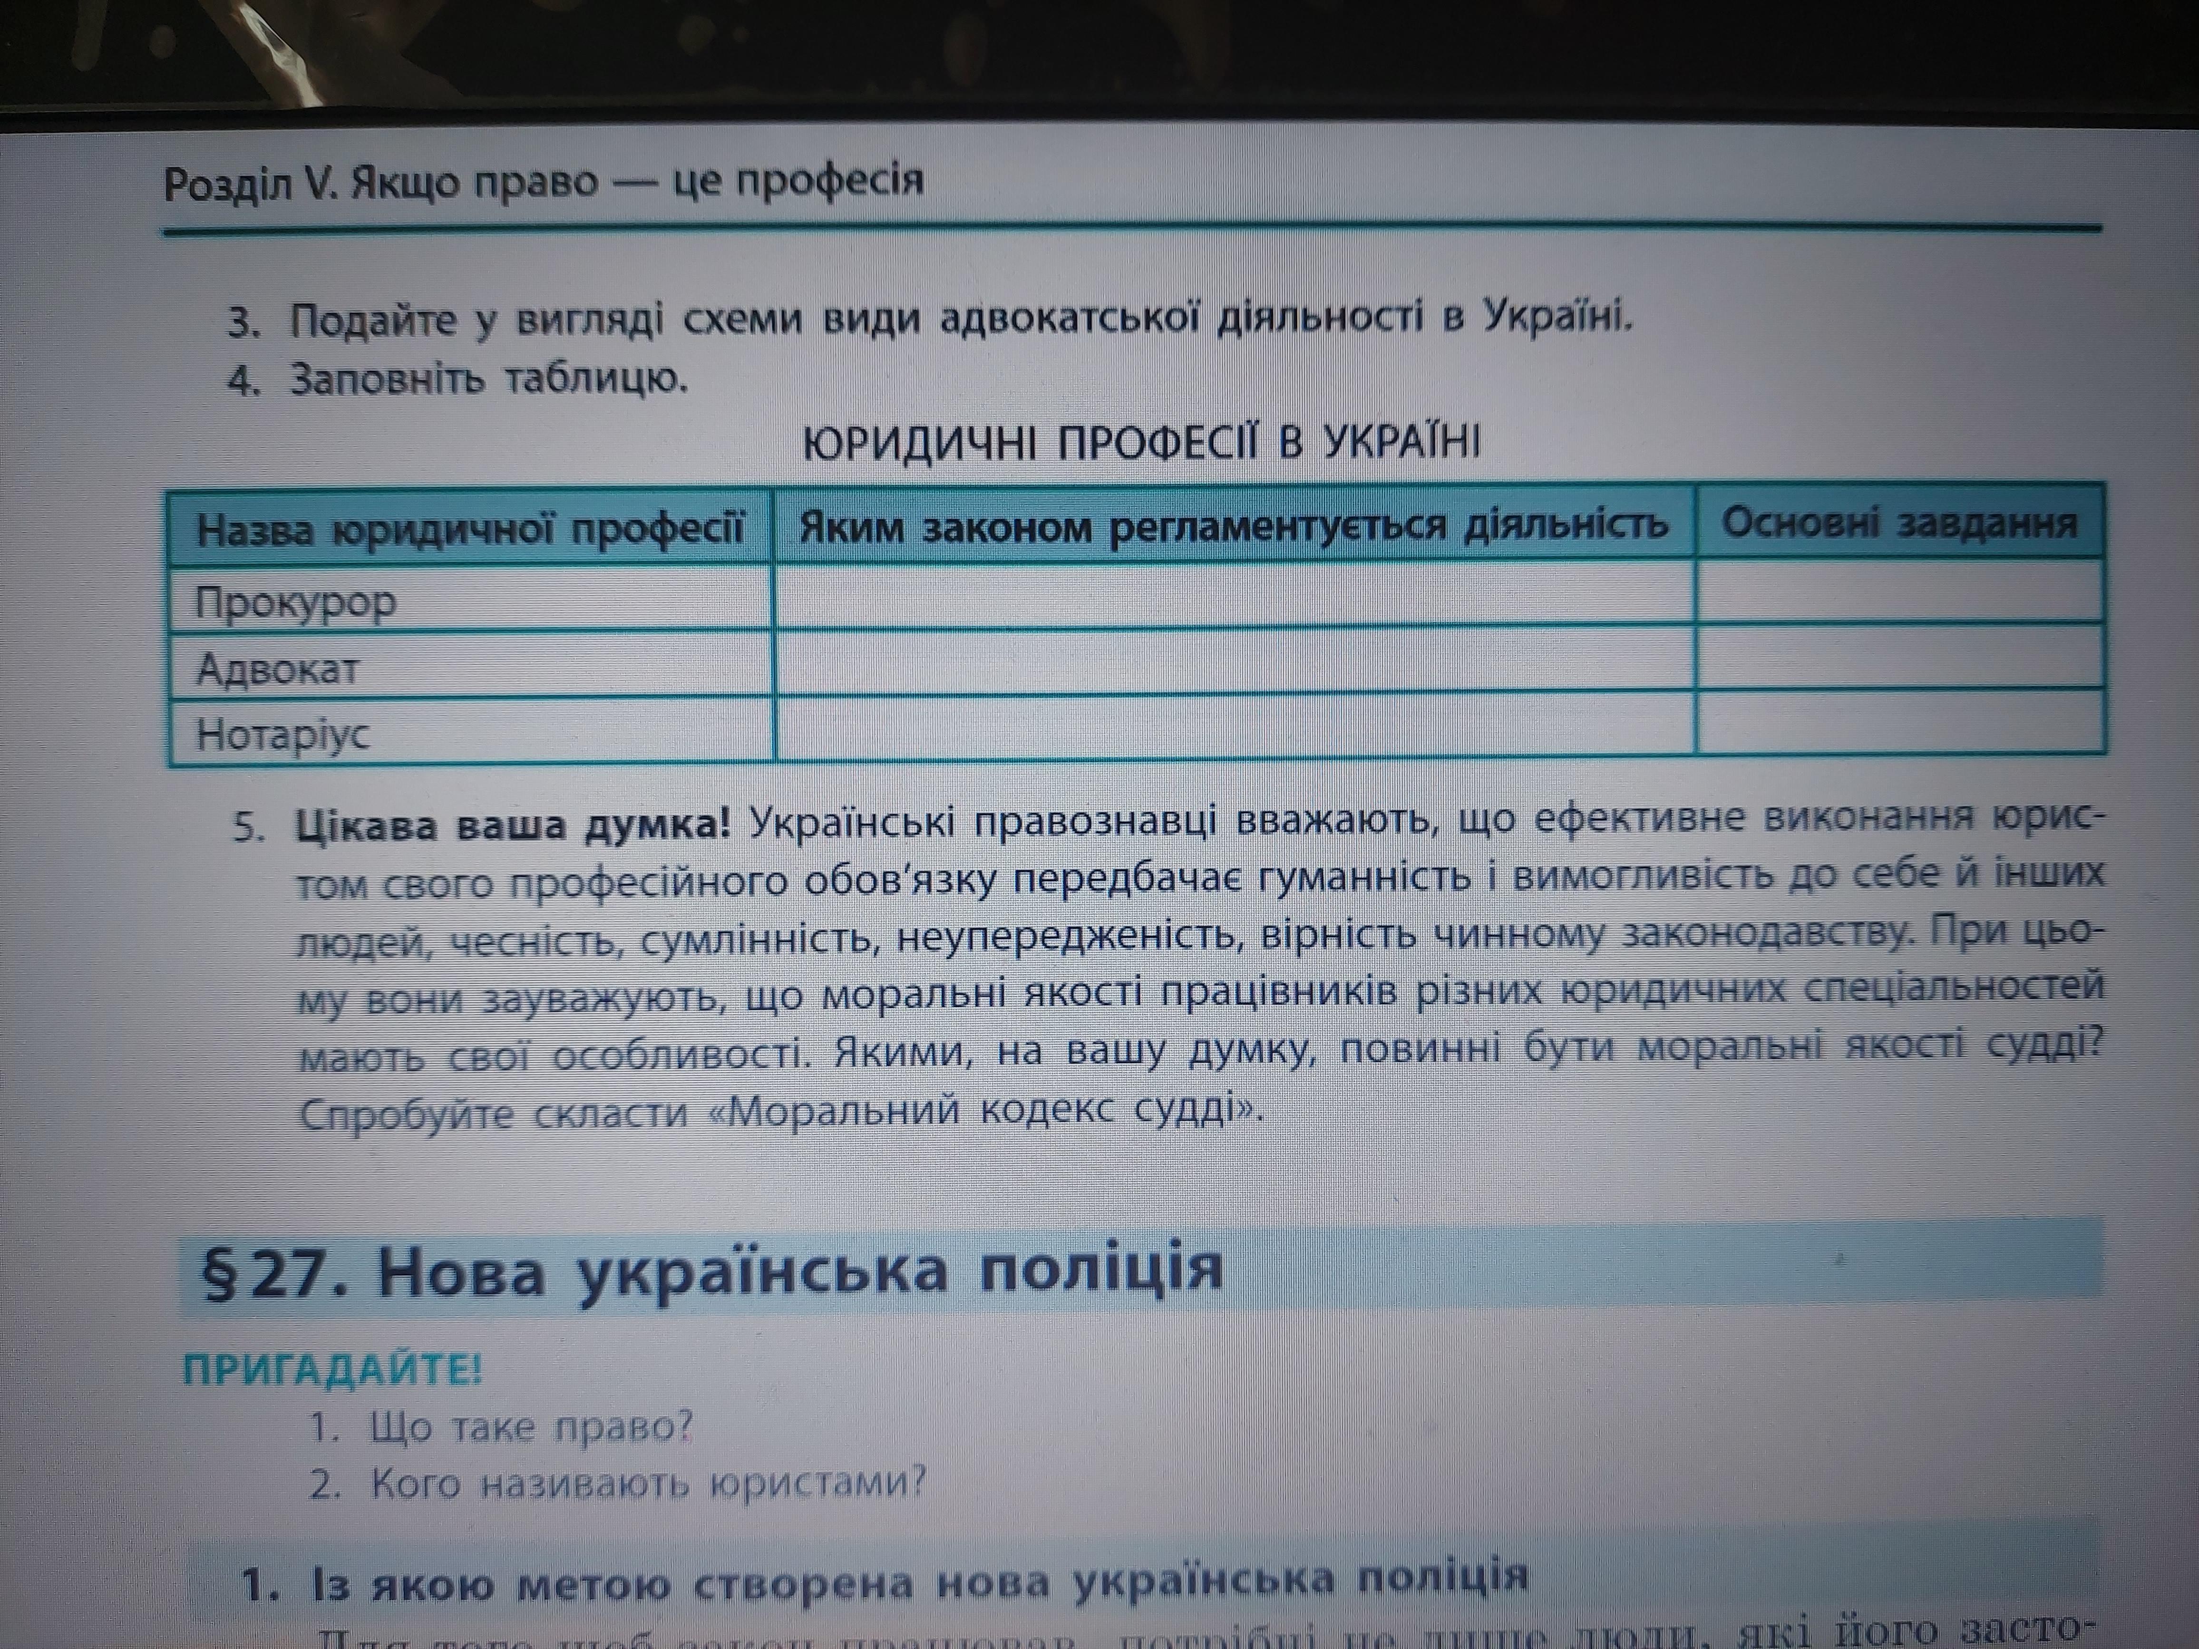Click bold text 'Цікава ваша думка!'
The width and height of the screenshot is (2199, 1649).
512,827
